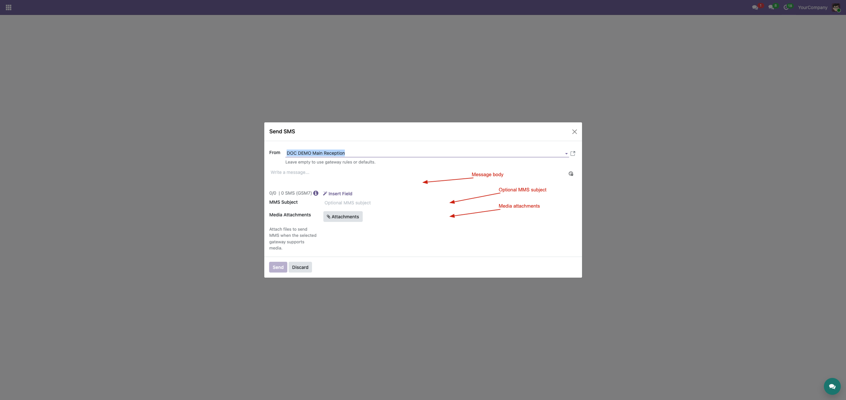Image resolution: width=846 pixels, height=400 pixels.
Task: Expand the From dropdown arrow
Action: click(566, 153)
